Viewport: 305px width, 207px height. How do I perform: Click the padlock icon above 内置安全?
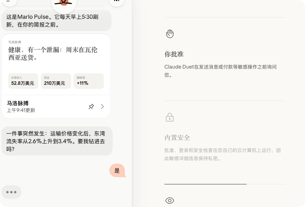point(170,117)
